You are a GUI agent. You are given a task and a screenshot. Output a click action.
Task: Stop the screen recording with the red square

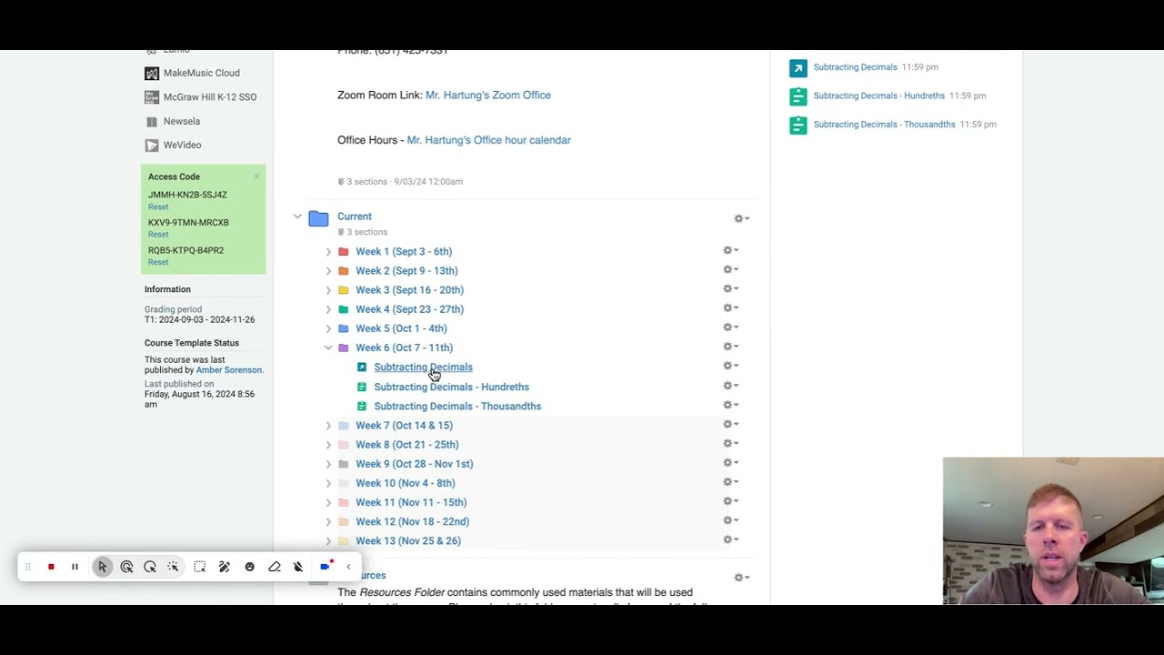click(x=51, y=567)
